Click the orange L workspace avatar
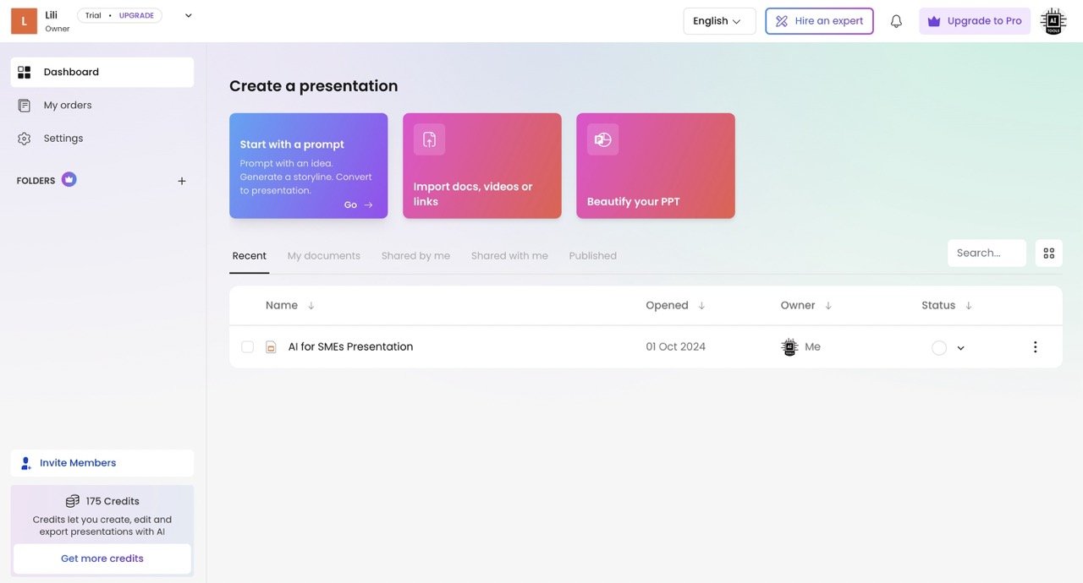The height and width of the screenshot is (583, 1083). [24, 21]
